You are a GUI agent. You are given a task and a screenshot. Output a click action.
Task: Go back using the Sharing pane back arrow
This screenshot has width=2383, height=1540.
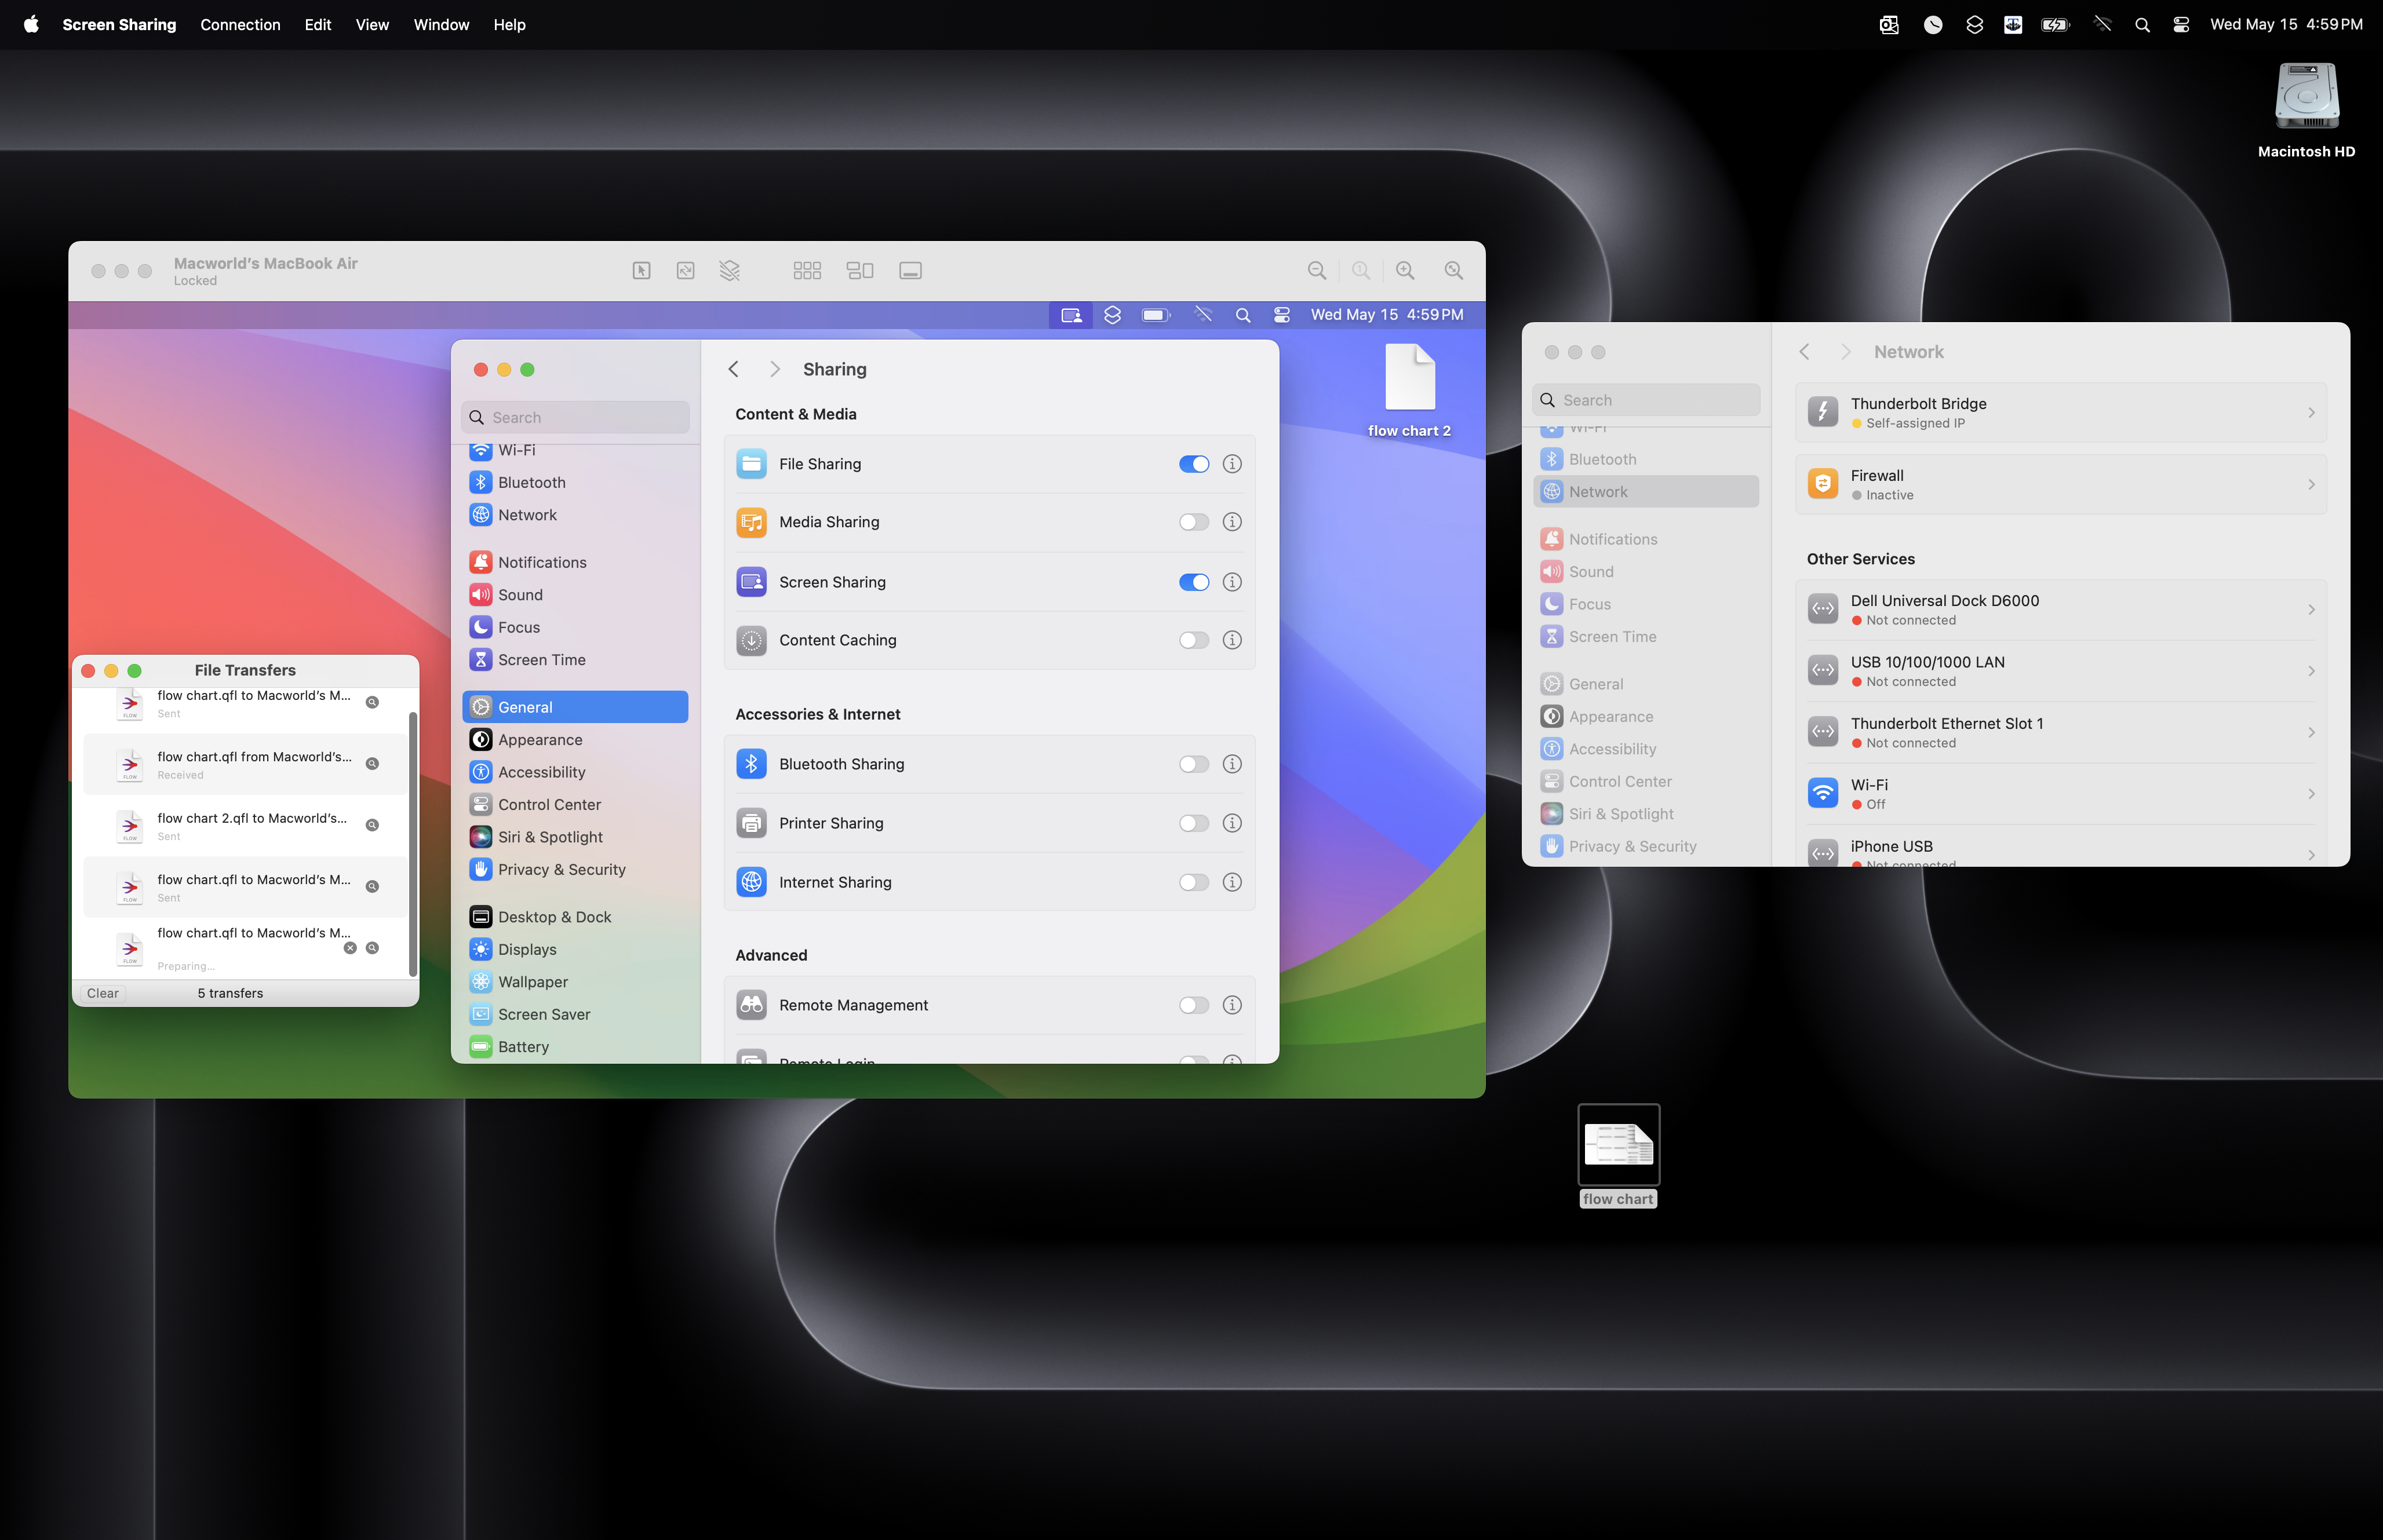click(734, 368)
